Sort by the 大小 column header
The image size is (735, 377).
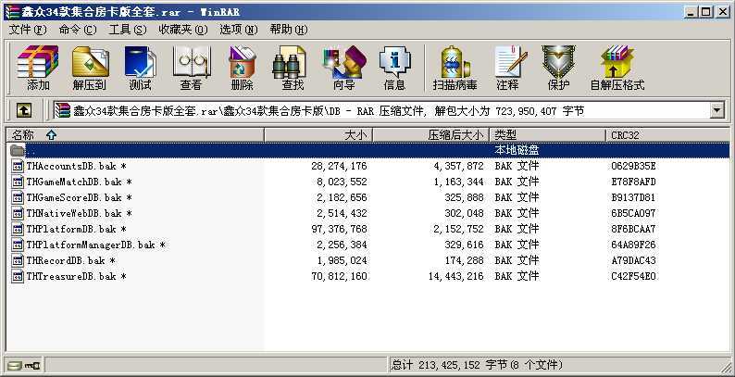pos(318,135)
